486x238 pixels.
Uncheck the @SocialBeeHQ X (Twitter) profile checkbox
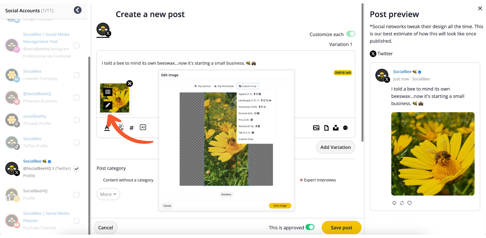(77, 169)
